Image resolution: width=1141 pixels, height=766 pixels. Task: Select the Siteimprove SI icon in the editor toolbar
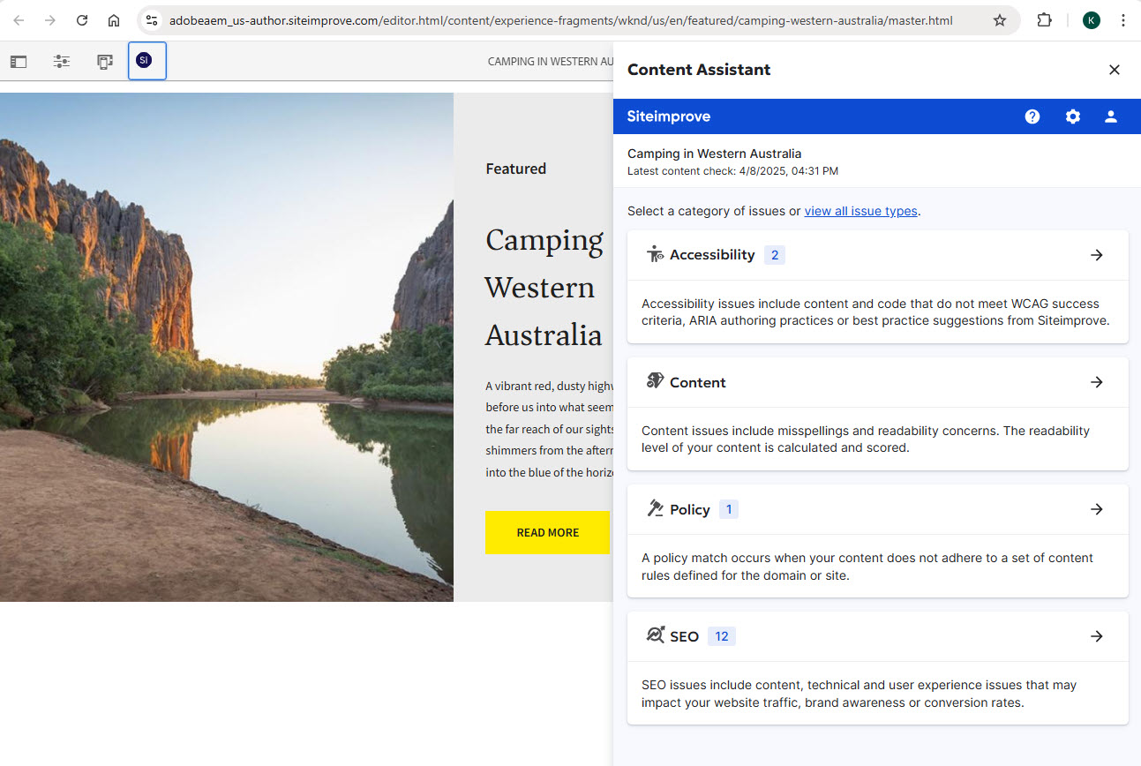146,60
